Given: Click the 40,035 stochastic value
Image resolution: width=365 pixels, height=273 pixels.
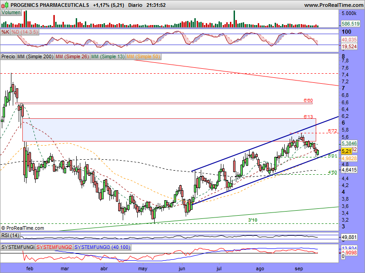Looking at the screenshot, I should tap(349, 40).
